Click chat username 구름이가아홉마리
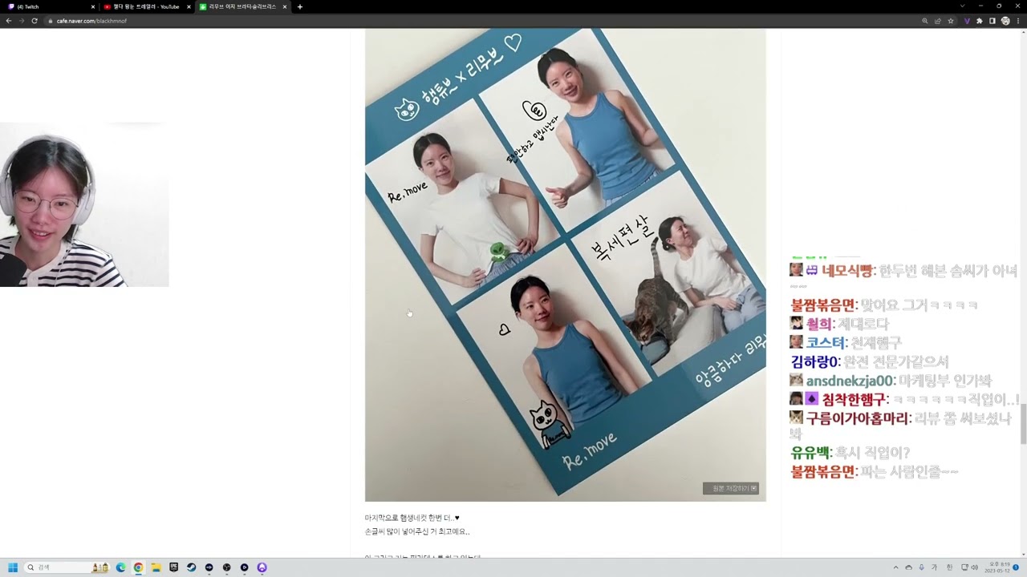The height and width of the screenshot is (577, 1027). [857, 418]
